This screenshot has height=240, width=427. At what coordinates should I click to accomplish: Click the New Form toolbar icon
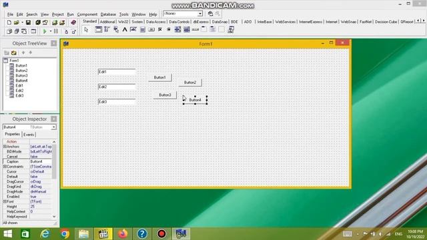(x=33, y=31)
